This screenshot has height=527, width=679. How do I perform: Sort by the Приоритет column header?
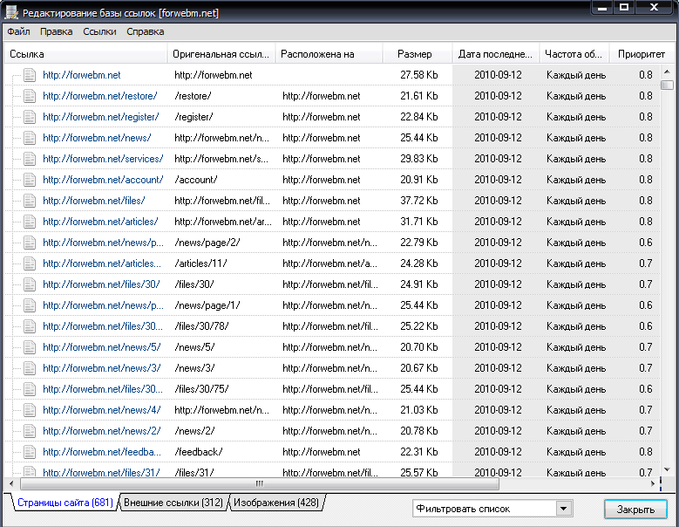click(x=642, y=54)
